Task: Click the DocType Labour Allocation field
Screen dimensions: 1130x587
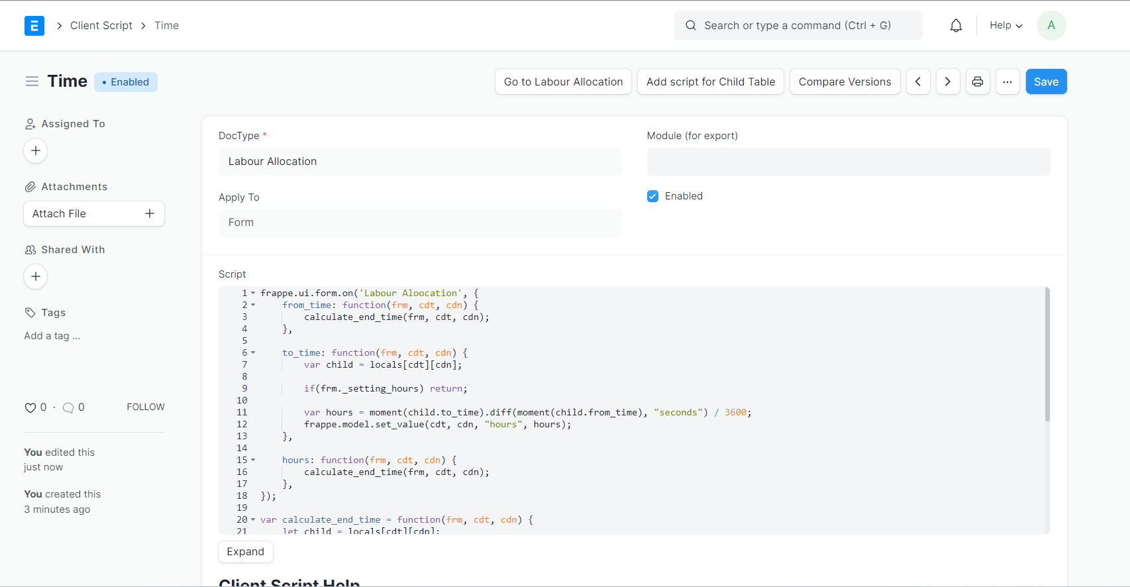Action: click(420, 162)
